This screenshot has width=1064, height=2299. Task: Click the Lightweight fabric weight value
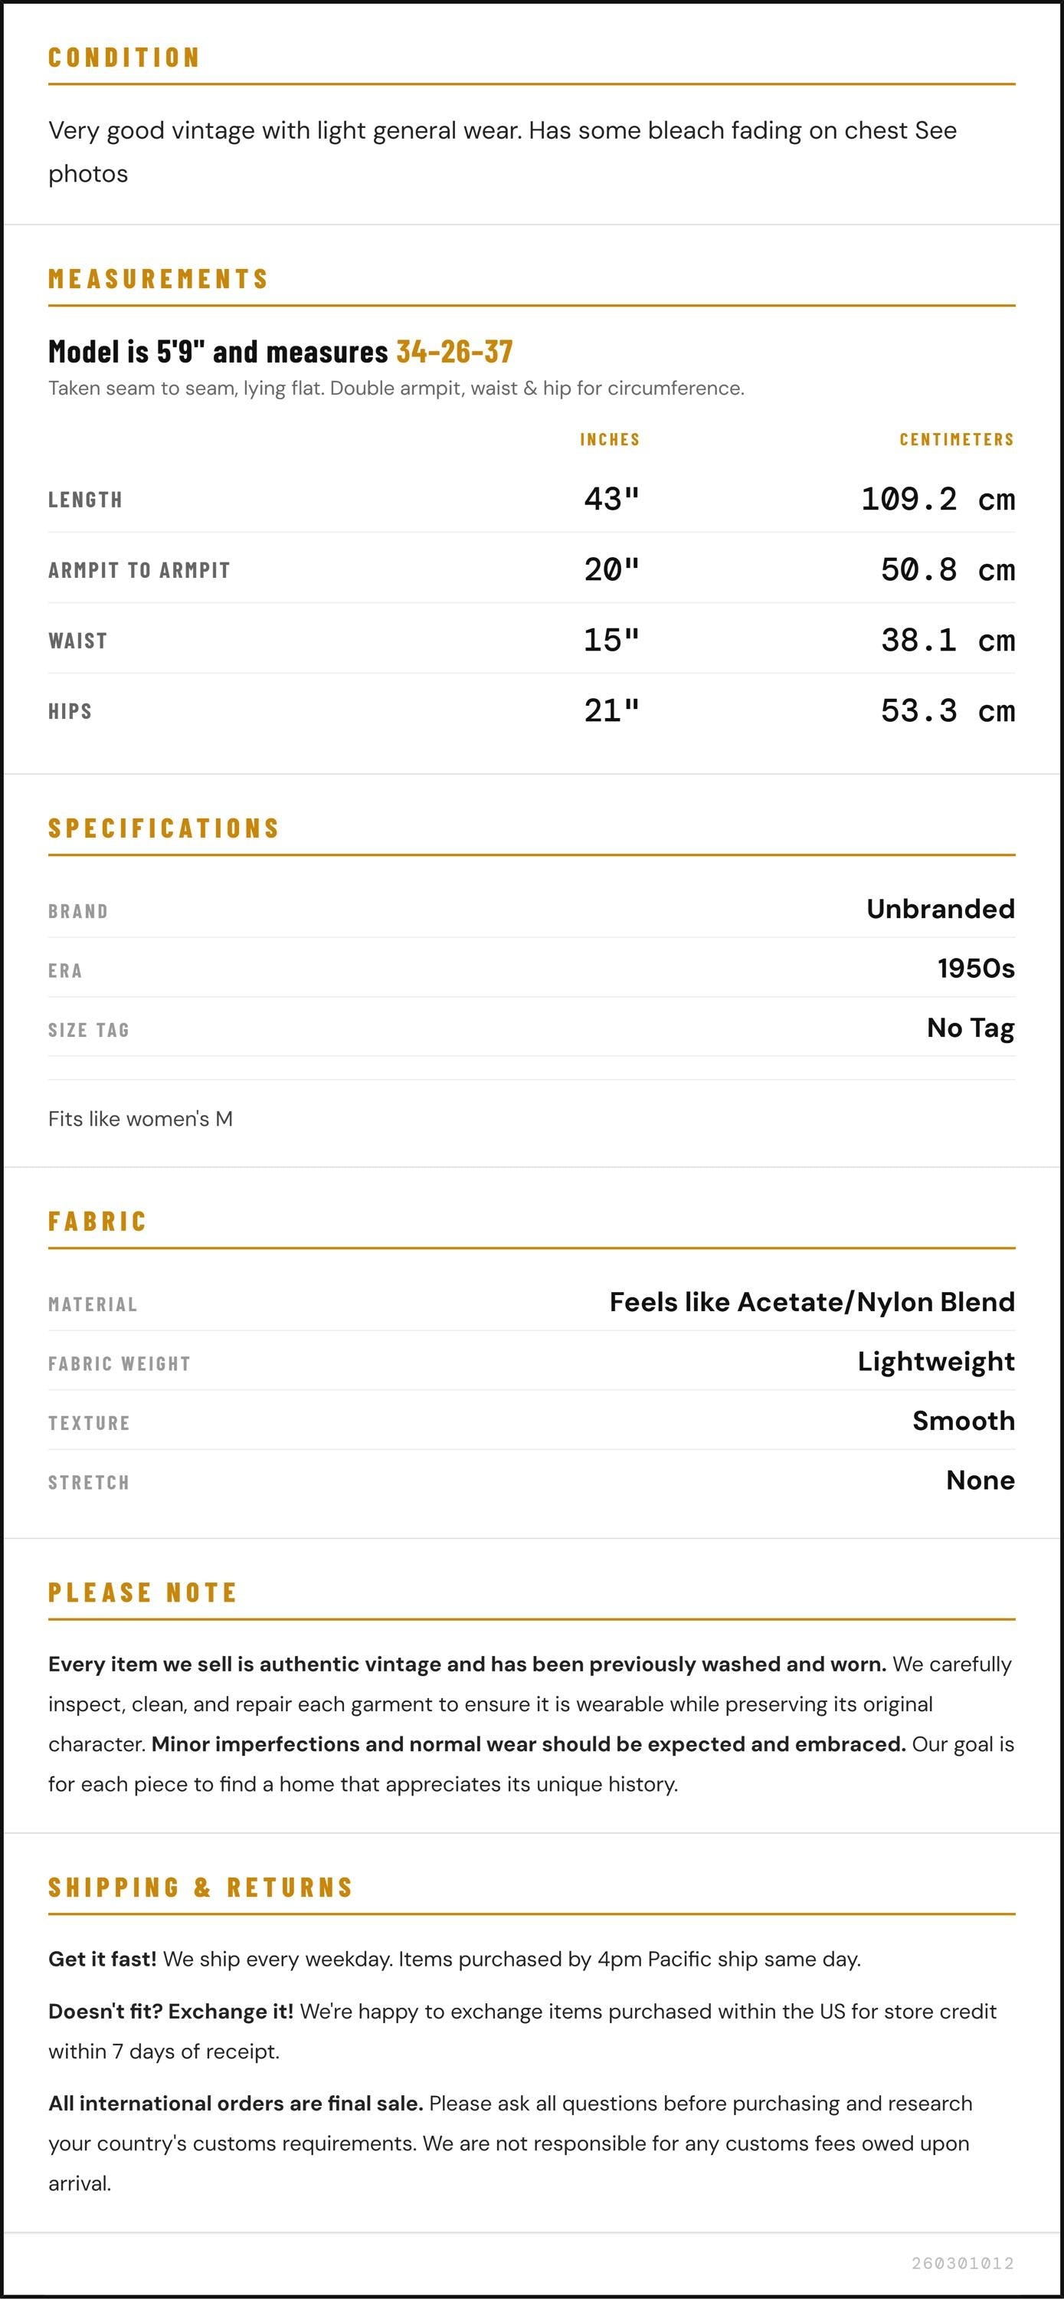pyautogui.click(x=937, y=1362)
